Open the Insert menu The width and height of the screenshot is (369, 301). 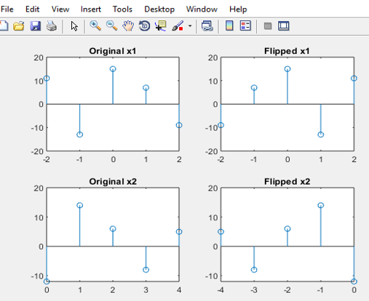click(x=91, y=9)
